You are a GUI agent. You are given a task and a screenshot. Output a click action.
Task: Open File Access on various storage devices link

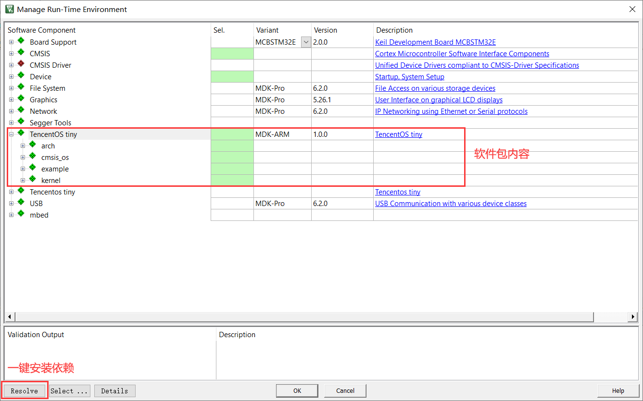tap(435, 88)
